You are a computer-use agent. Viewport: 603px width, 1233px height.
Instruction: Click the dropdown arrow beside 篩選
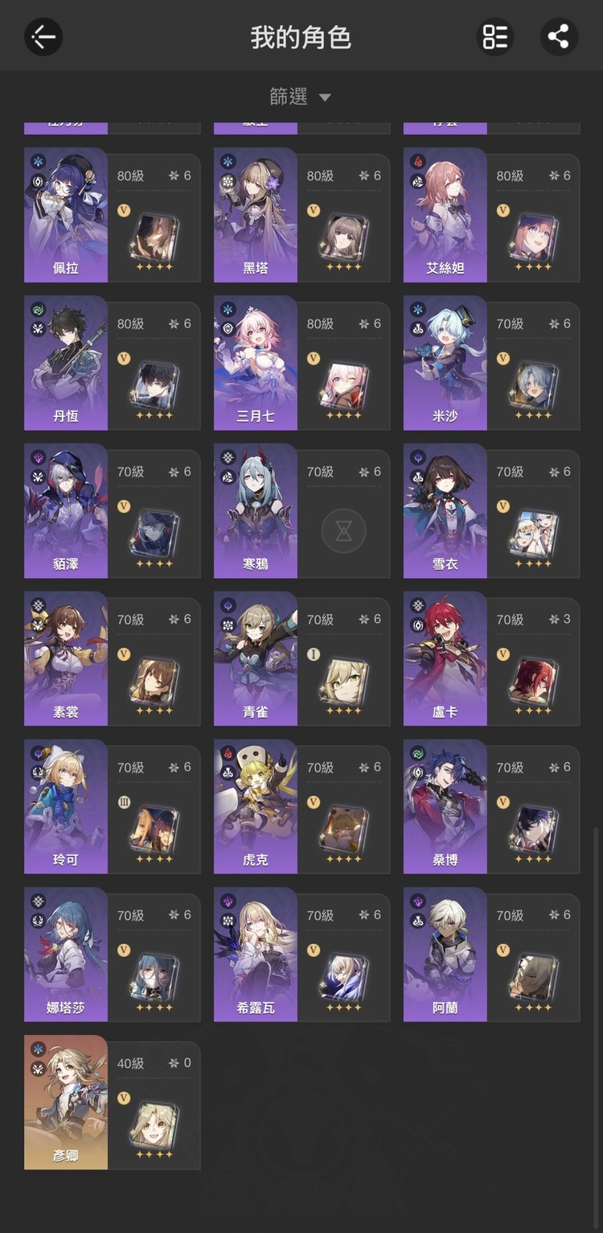click(x=325, y=98)
